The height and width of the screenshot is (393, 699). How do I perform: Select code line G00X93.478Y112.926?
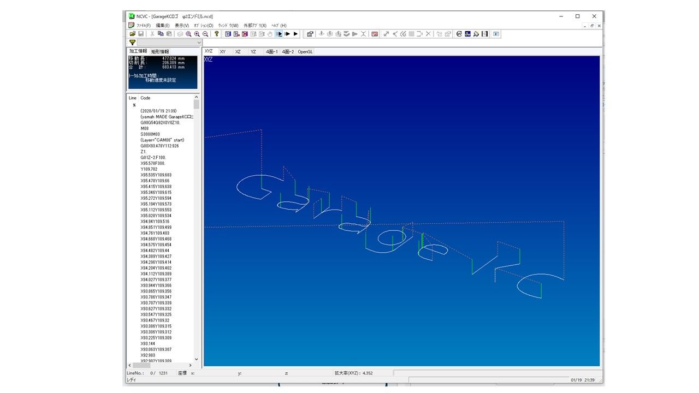(159, 146)
